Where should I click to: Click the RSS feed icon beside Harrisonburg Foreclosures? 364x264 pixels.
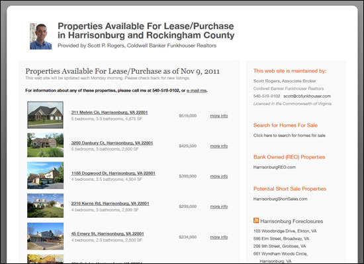pyautogui.click(x=256, y=220)
